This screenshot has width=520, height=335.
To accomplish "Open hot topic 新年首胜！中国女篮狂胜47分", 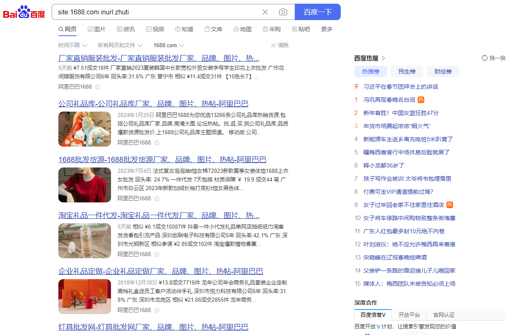I will pyautogui.click(x=401, y=113).
